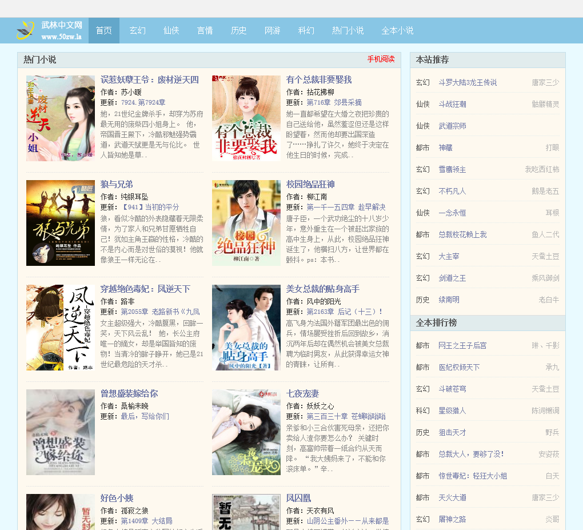Open recommended novel 一念永恒
This screenshot has width=583, height=530.
point(453,213)
